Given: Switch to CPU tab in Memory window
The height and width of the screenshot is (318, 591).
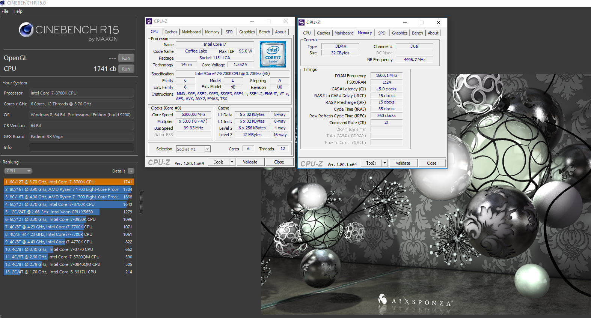Looking at the screenshot, I should (307, 33).
